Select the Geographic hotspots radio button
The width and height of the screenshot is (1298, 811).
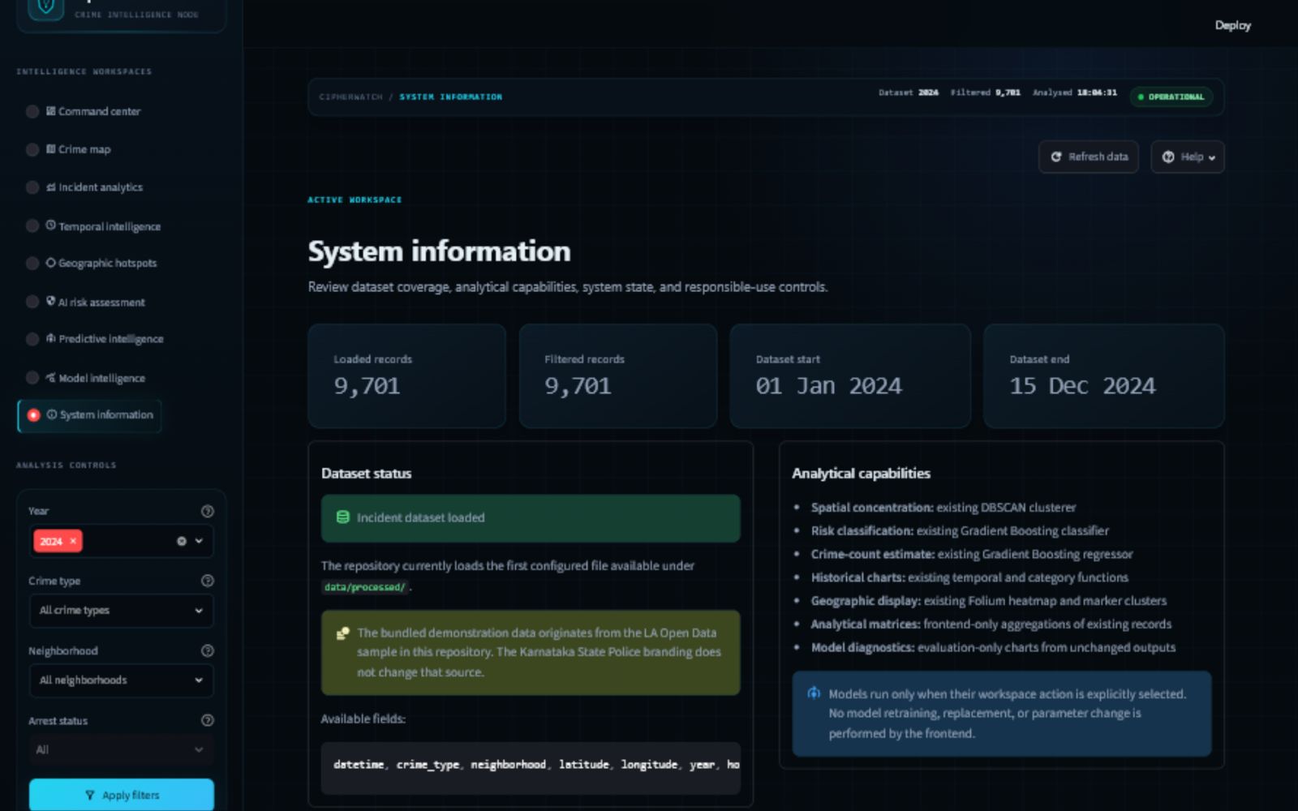tap(32, 264)
